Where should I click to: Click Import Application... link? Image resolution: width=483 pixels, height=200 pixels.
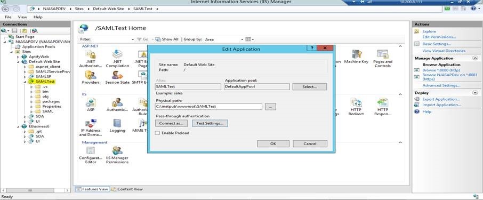(x=441, y=105)
